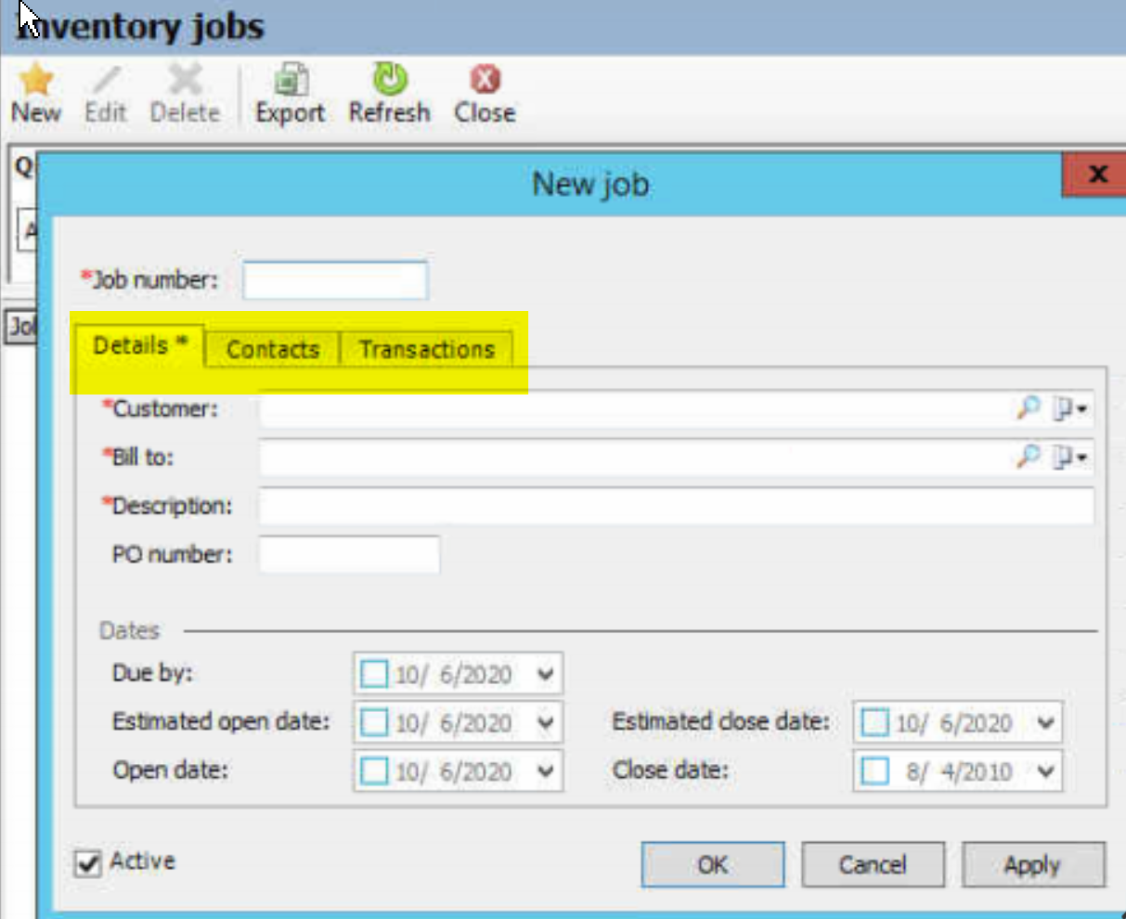This screenshot has height=919, width=1126.
Task: Enable the Due by date checkbox
Action: coord(374,674)
